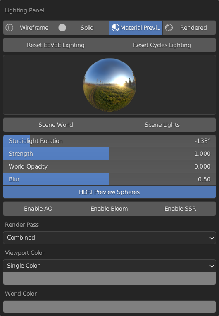Toggle Scene Lights option
Screen dimensions: 219x316
(x=162, y=125)
